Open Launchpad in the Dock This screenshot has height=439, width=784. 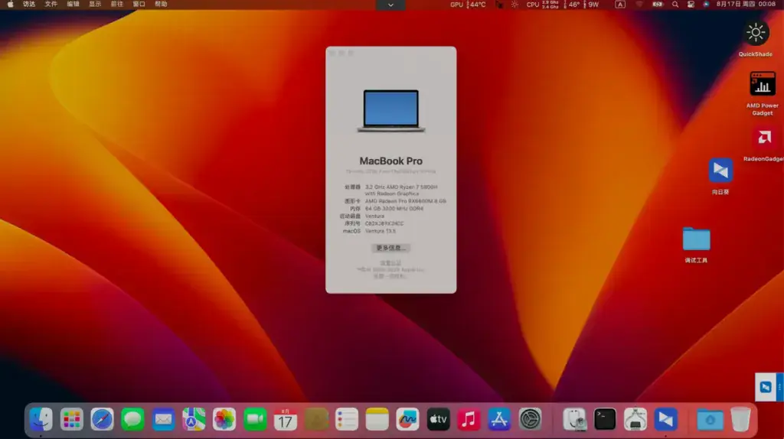[x=71, y=419]
